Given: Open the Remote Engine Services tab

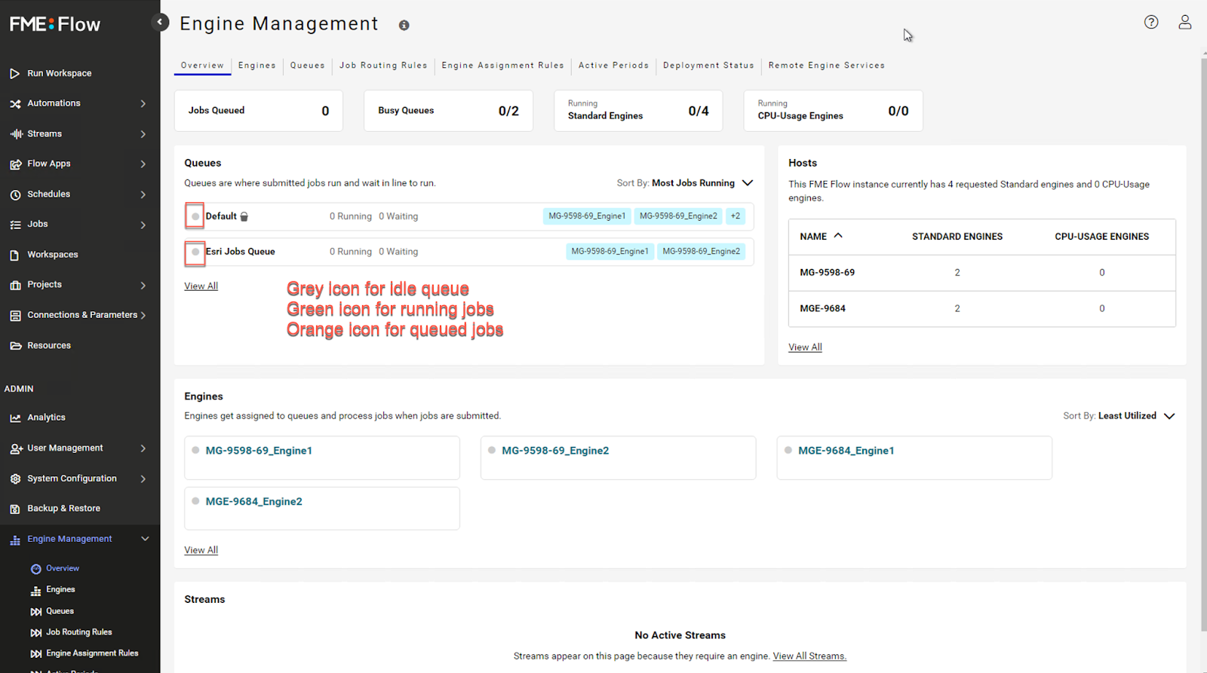Looking at the screenshot, I should coord(827,66).
